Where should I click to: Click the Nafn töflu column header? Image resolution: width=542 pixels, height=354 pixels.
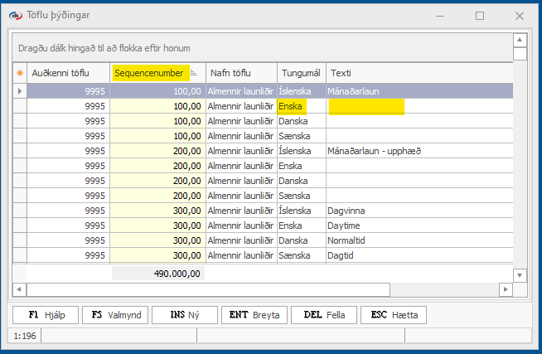click(242, 73)
